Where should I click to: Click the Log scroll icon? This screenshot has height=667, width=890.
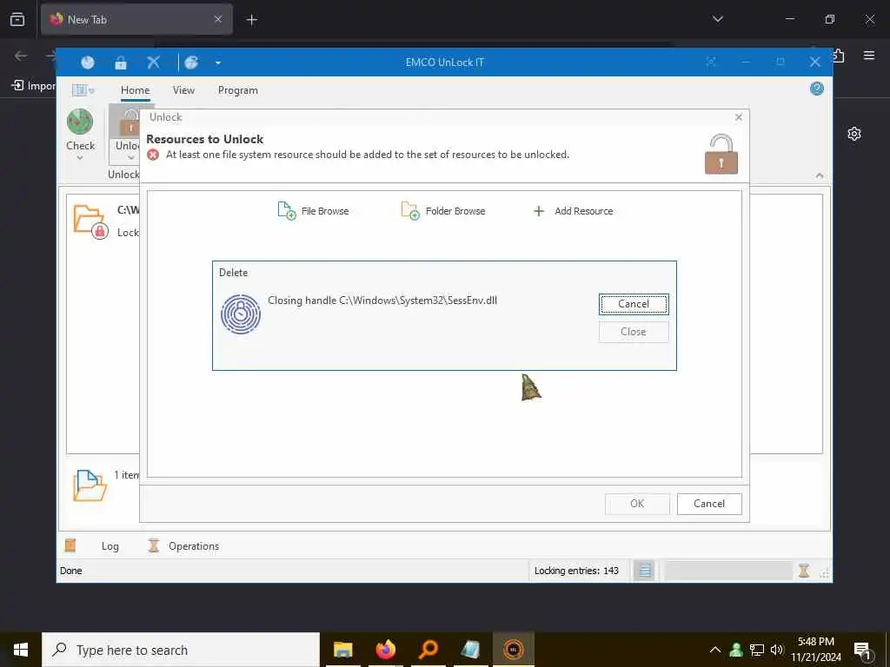point(70,545)
